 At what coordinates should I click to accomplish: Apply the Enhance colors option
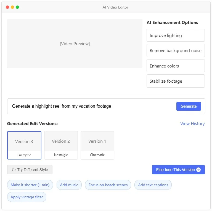pyautogui.click(x=176, y=66)
